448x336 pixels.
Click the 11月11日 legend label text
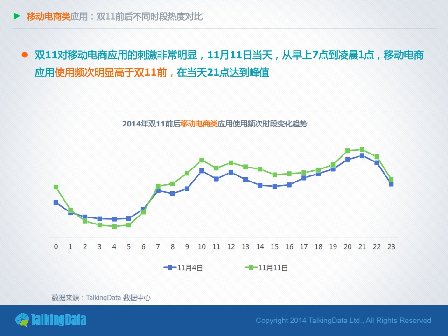273,268
